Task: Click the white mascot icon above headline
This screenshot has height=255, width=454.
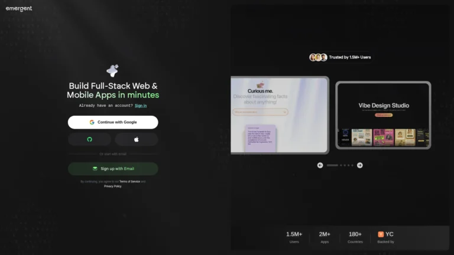Action: [x=113, y=71]
